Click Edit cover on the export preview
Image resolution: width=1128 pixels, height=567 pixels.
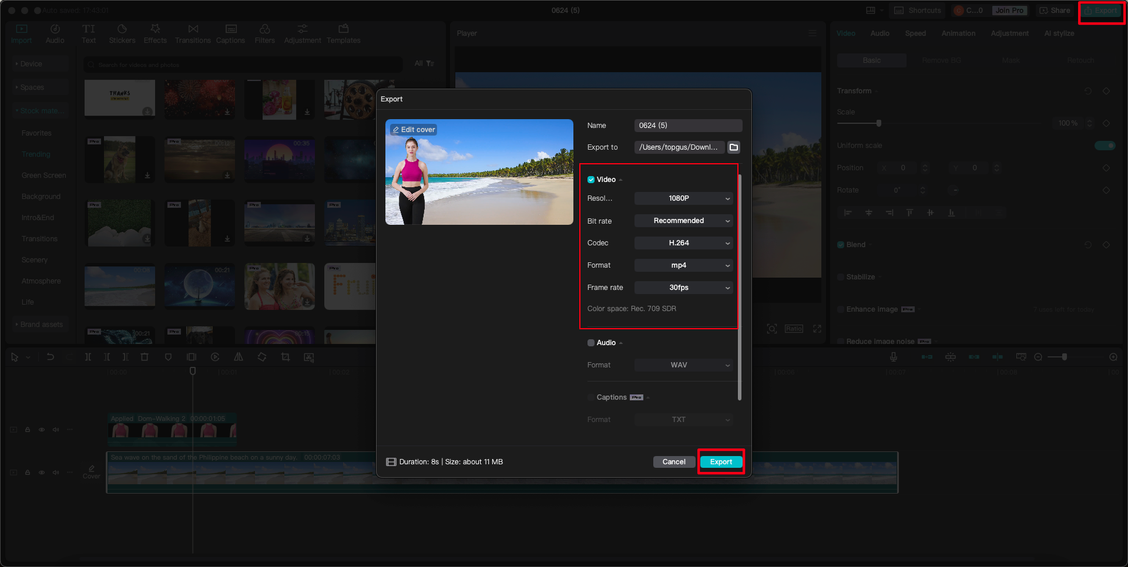coord(414,129)
